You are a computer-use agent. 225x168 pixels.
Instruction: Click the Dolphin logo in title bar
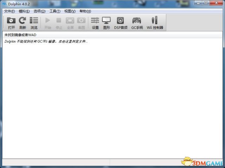[x=5, y=4]
